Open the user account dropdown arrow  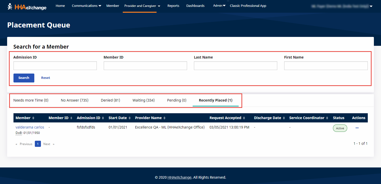371,7
